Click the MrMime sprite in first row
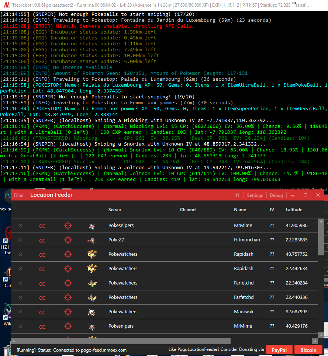The image size is (328, 356). 92,226
